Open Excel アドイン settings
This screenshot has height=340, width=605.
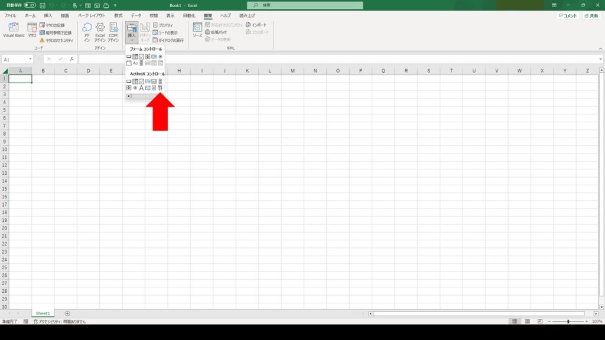pyautogui.click(x=100, y=32)
